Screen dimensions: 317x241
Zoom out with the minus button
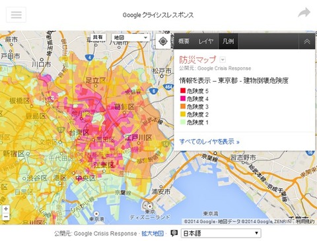pyautogui.click(x=6, y=216)
